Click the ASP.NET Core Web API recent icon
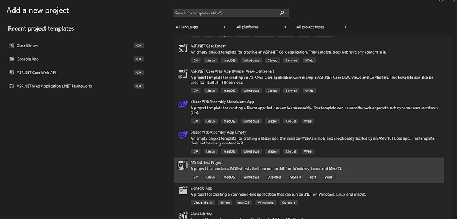Image resolution: width=457 pixels, height=219 pixels. coord(11,72)
